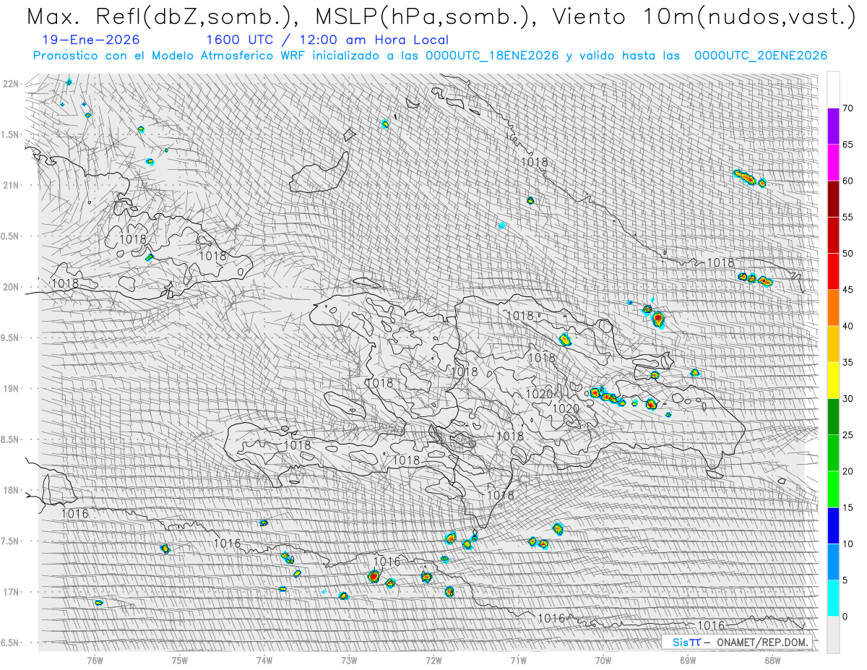Viewport: 867px width, 670px height.
Task: Click the colorbar tick value '25'
Action: pos(847,435)
